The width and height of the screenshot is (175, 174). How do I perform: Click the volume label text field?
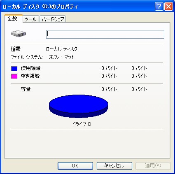tap(105, 34)
